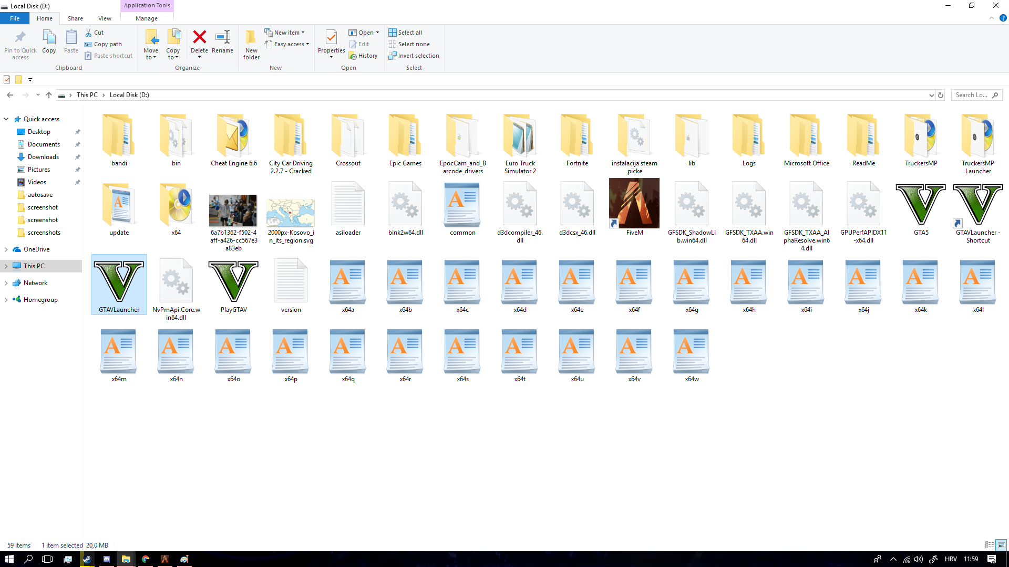Open Pictures in Quick access
Viewport: 1009px width, 567px height.
(x=39, y=170)
